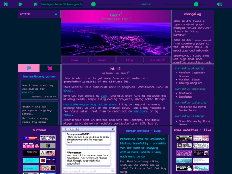This screenshot has height=174, width=232.
Task: Click the email link in welcome text
Action: (67, 115)
